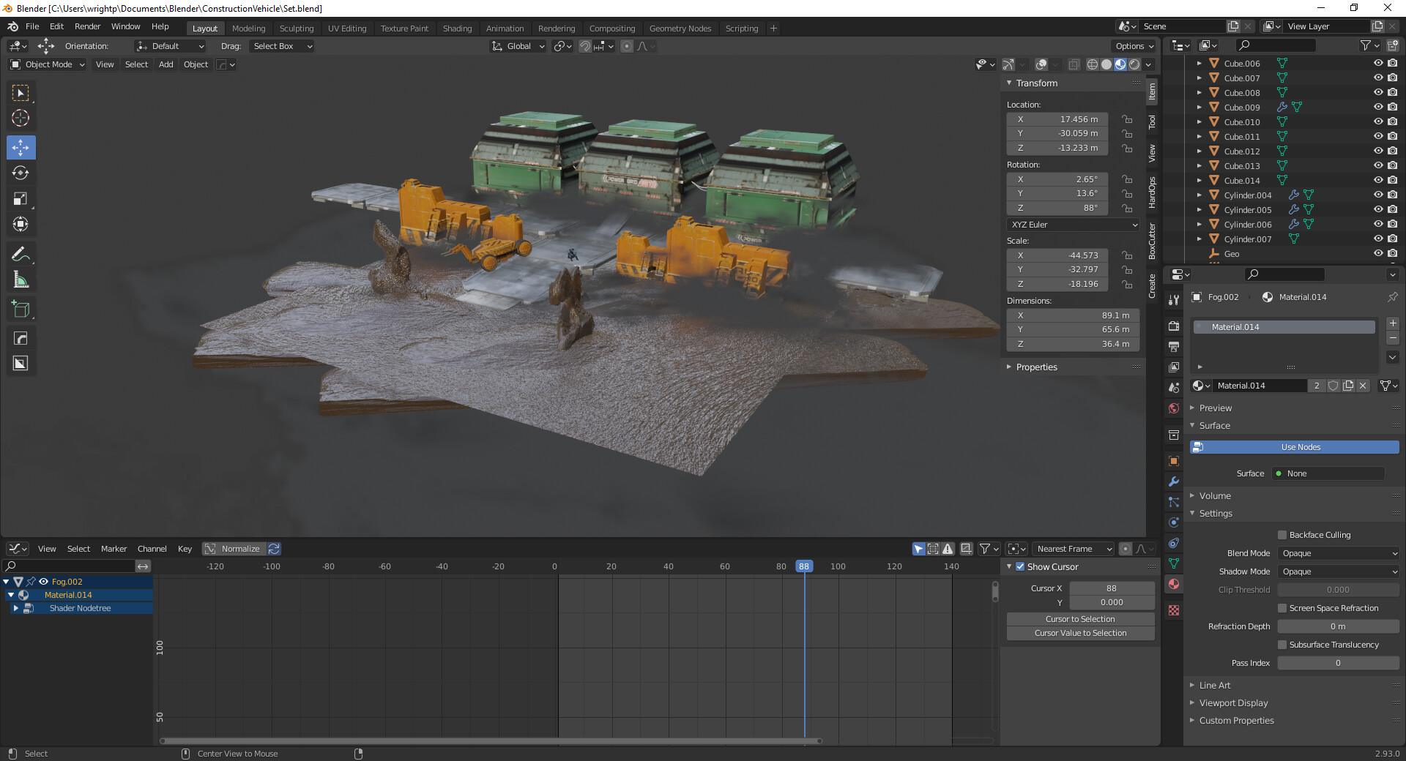Viewport: 1406px width, 761px height.
Task: Click the frame 88 playhead marker
Action: point(804,566)
